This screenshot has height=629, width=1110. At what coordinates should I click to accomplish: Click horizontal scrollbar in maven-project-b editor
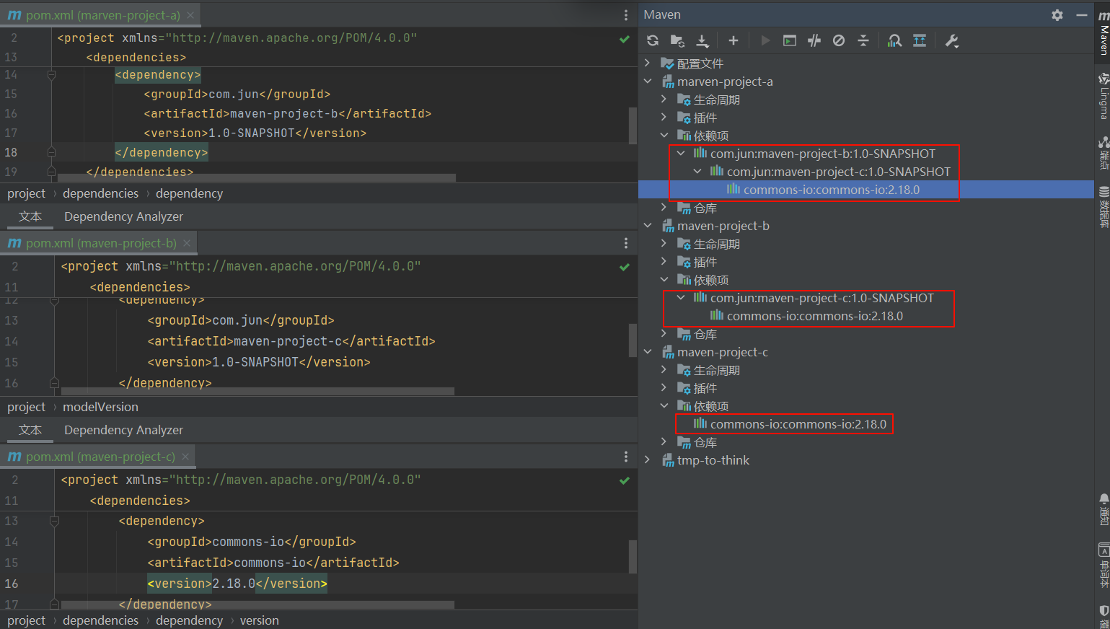coord(257,391)
